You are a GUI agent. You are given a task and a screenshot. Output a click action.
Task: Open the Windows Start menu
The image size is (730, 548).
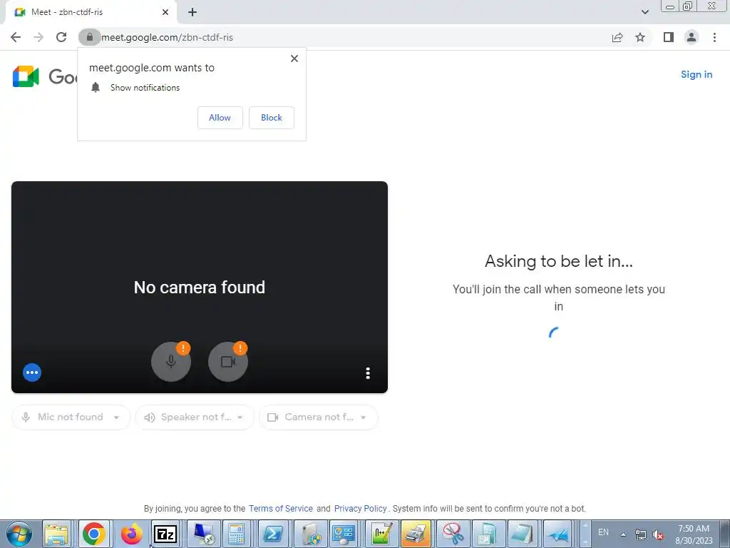tap(19, 534)
